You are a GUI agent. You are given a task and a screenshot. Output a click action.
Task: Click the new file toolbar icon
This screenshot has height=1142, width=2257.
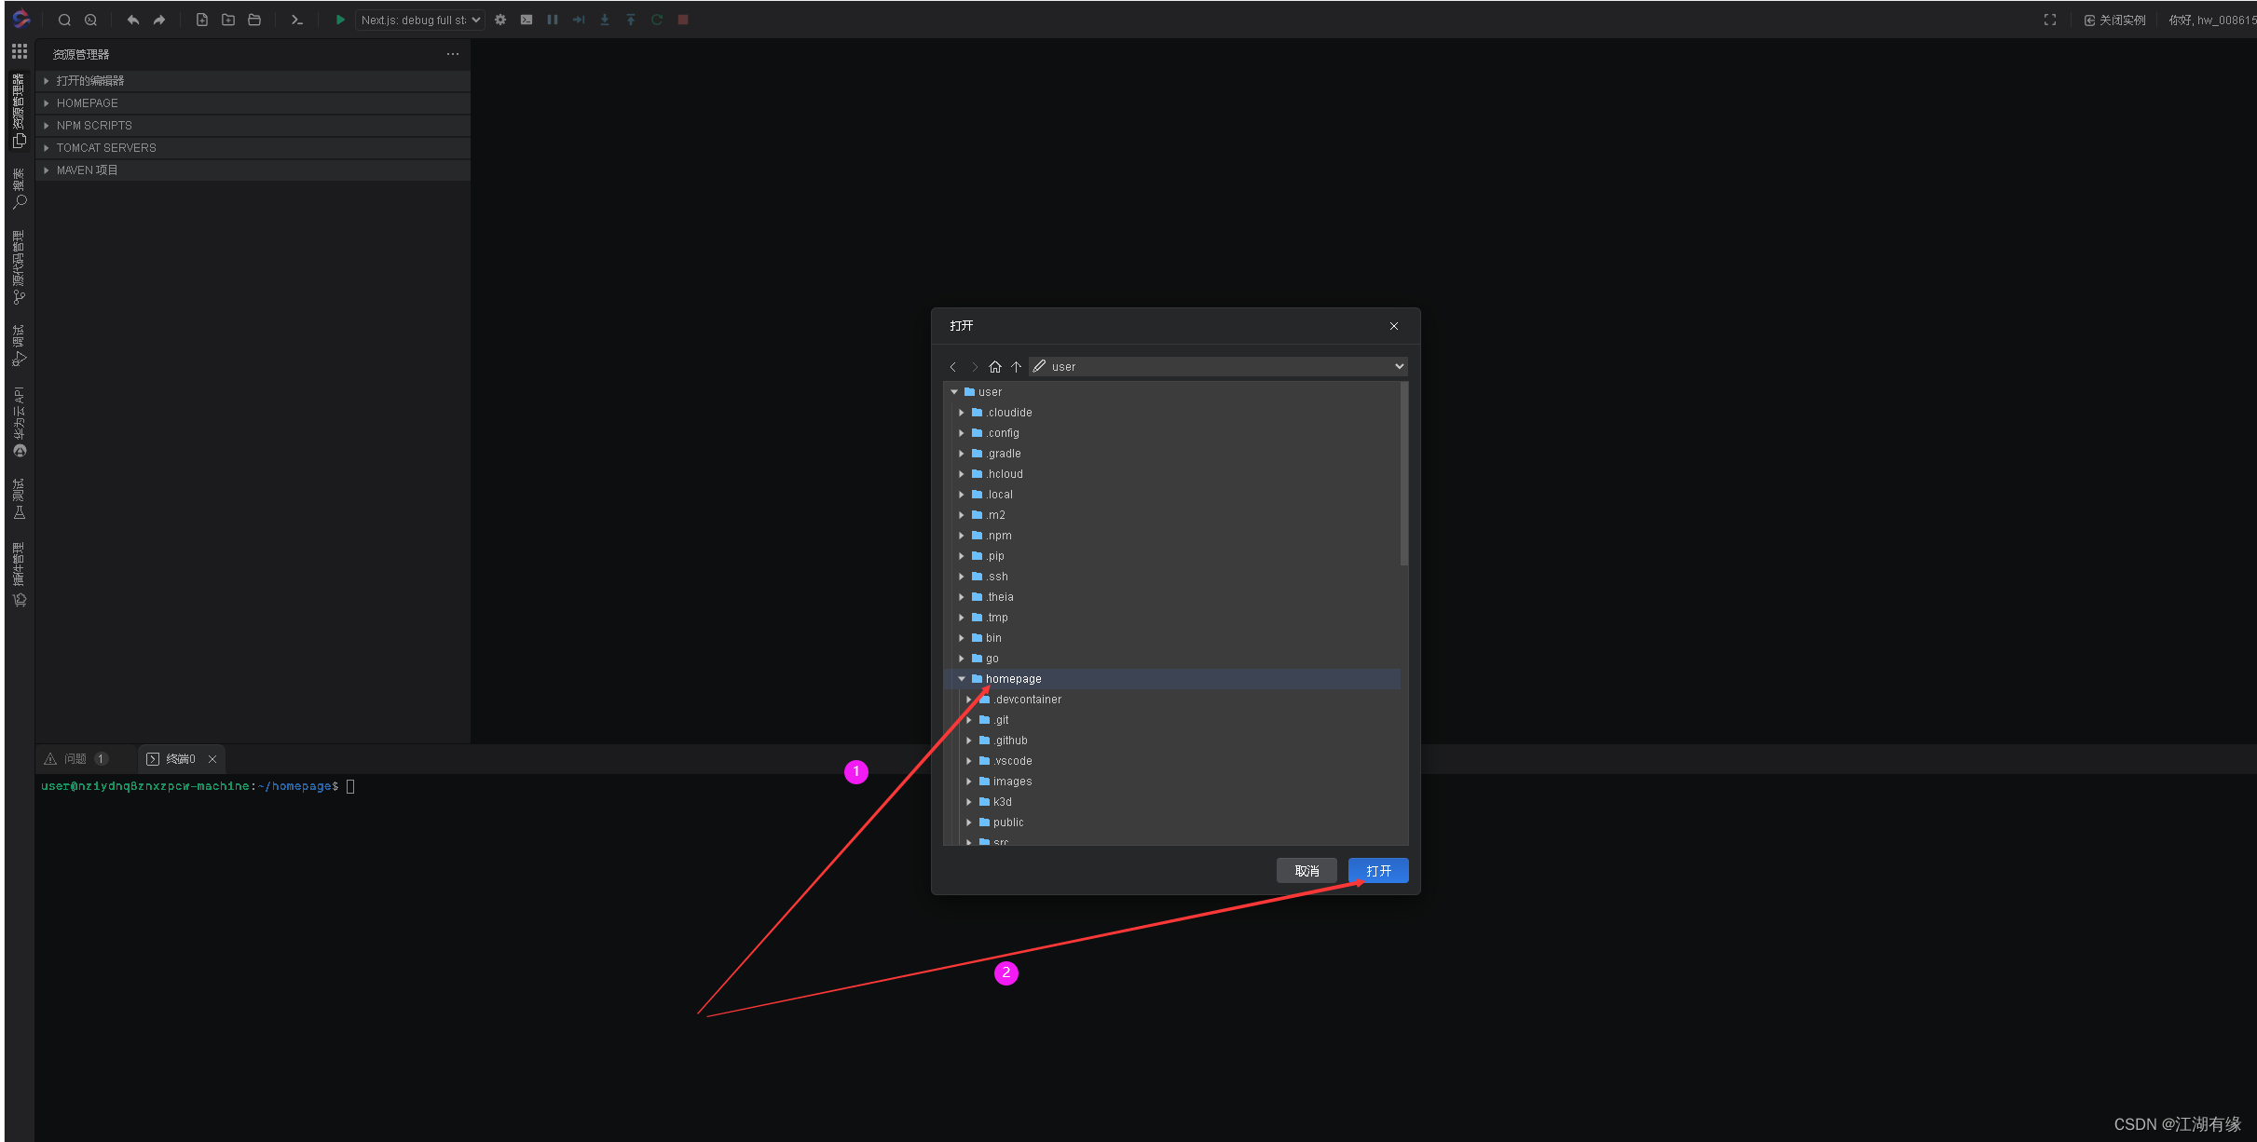click(x=202, y=20)
